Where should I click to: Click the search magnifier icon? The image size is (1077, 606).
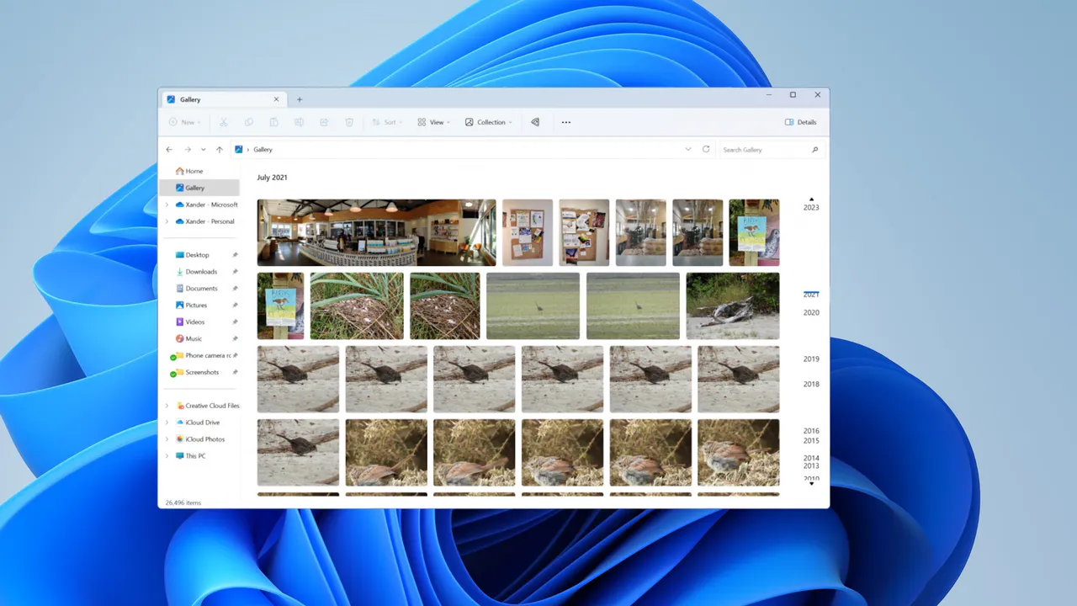point(814,150)
